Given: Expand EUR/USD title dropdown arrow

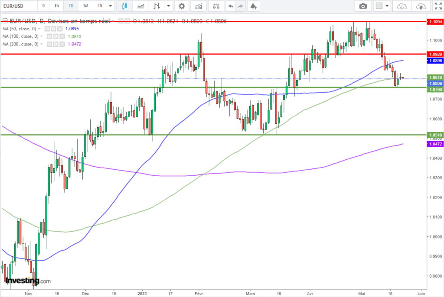Looking at the screenshot, I should [x=113, y=21].
